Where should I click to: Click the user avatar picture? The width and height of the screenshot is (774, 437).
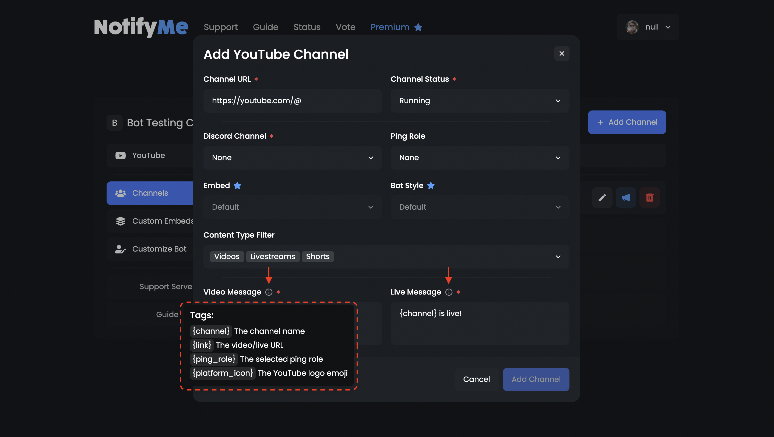pos(632,27)
